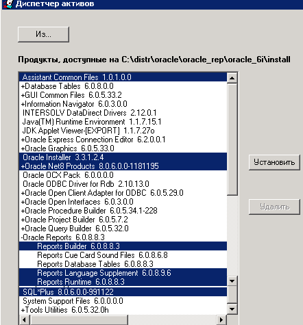This screenshot has width=303, height=325.
Task: Click the Установить button
Action: (x=274, y=162)
